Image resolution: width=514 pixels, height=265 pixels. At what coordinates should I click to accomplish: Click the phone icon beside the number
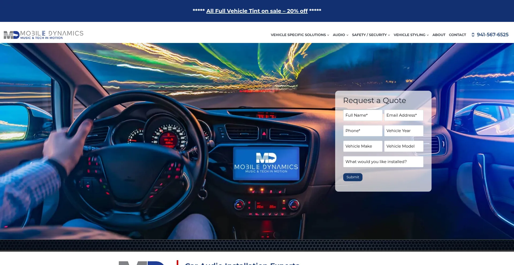(473, 35)
